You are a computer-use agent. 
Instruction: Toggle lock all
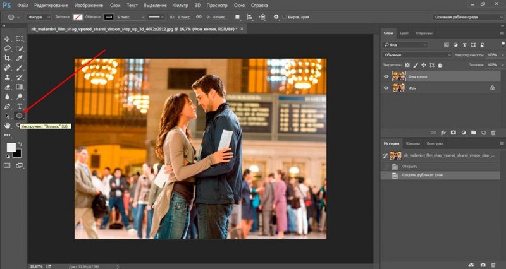click(x=440, y=65)
